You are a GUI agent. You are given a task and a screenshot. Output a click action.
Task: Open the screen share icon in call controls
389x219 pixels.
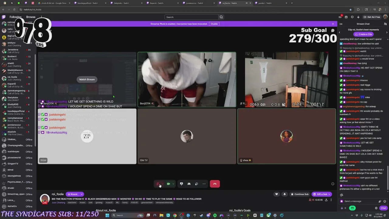181,184
